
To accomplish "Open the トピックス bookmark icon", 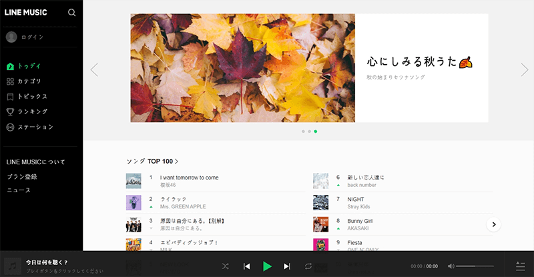I will (10, 97).
